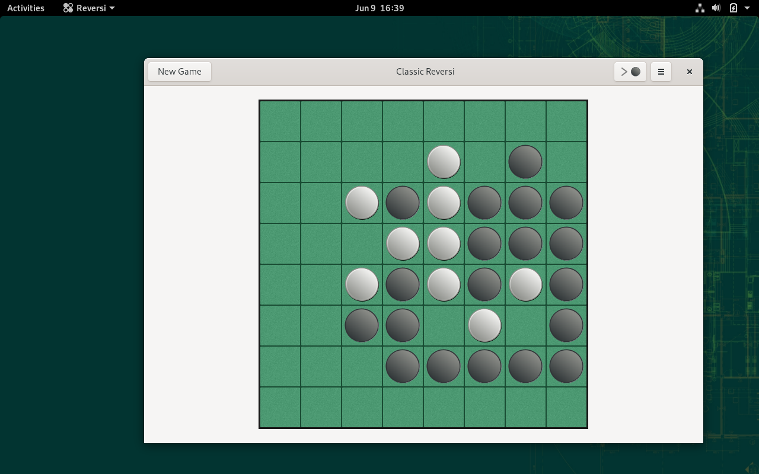The width and height of the screenshot is (759, 474).
Task: Place a disc on the bottom-right corner square
Action: 566,407
